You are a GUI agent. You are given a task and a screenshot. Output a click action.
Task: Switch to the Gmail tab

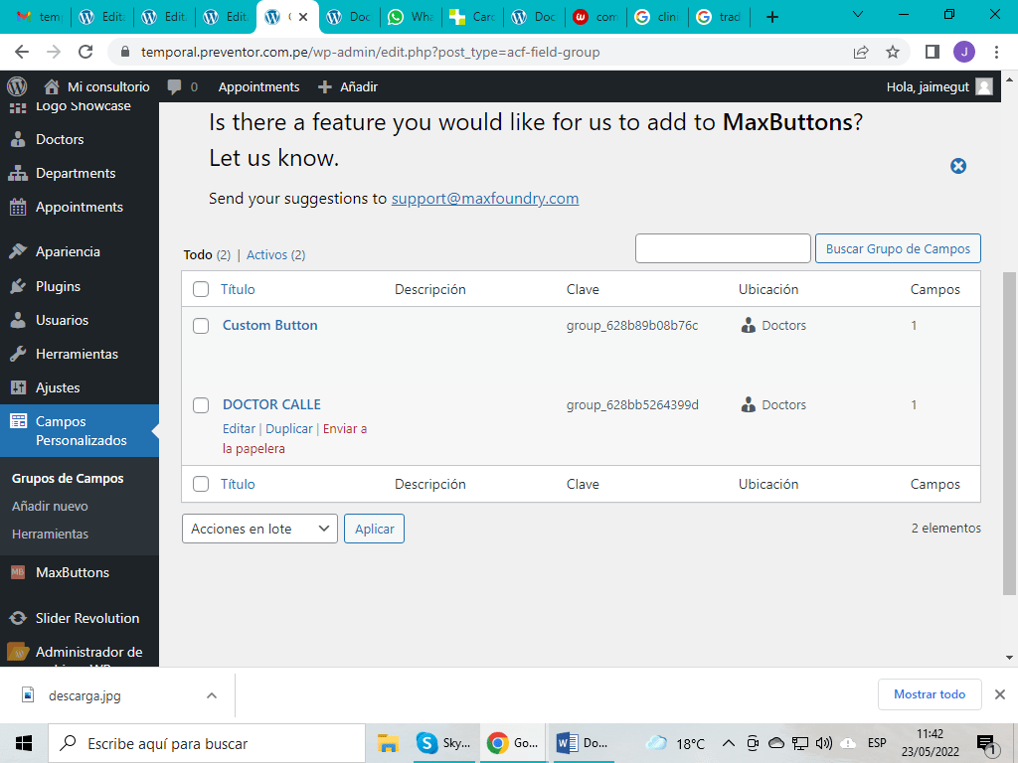pyautogui.click(x=38, y=17)
